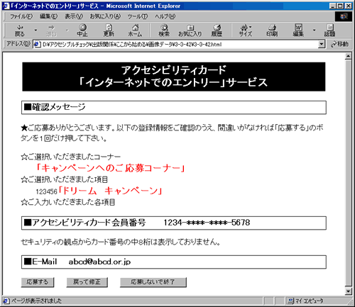Screen dimensions: 355x307
Task: Open the History (履歴) toolbar icon
Action: pos(217,30)
